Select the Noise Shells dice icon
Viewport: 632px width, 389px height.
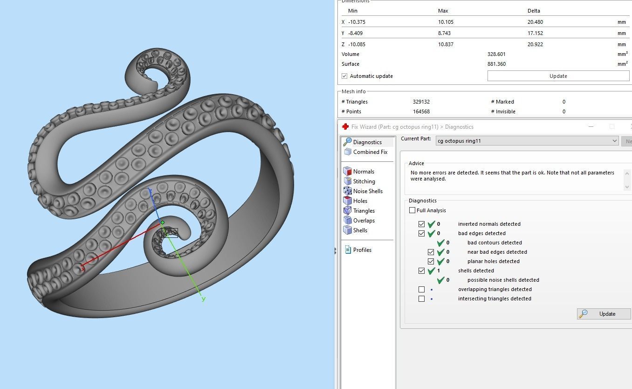[x=347, y=191]
